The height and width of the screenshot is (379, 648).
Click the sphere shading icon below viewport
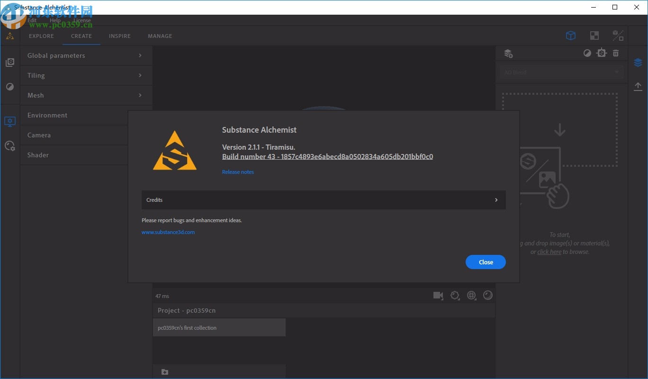(x=488, y=296)
